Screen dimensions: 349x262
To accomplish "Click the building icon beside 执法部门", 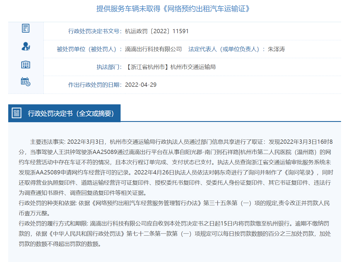I will tap(26, 64).
